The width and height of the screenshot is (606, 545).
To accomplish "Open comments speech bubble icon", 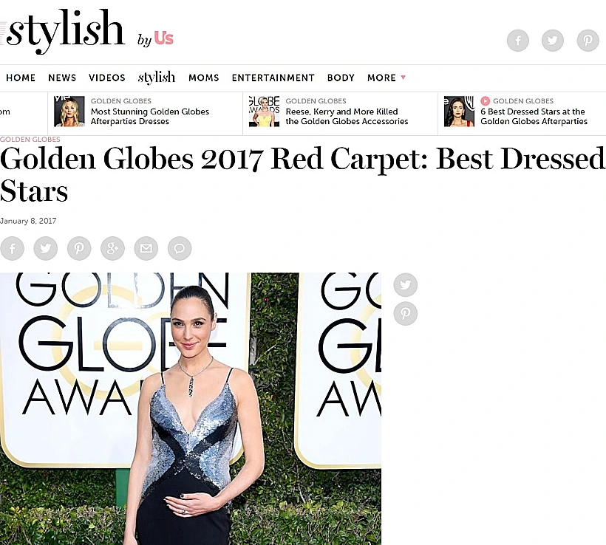I will pos(180,248).
